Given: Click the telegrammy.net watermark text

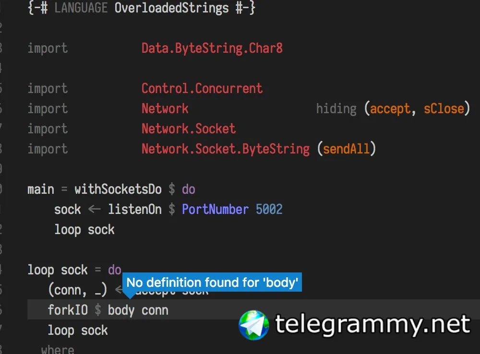Looking at the screenshot, I should [x=372, y=325].
